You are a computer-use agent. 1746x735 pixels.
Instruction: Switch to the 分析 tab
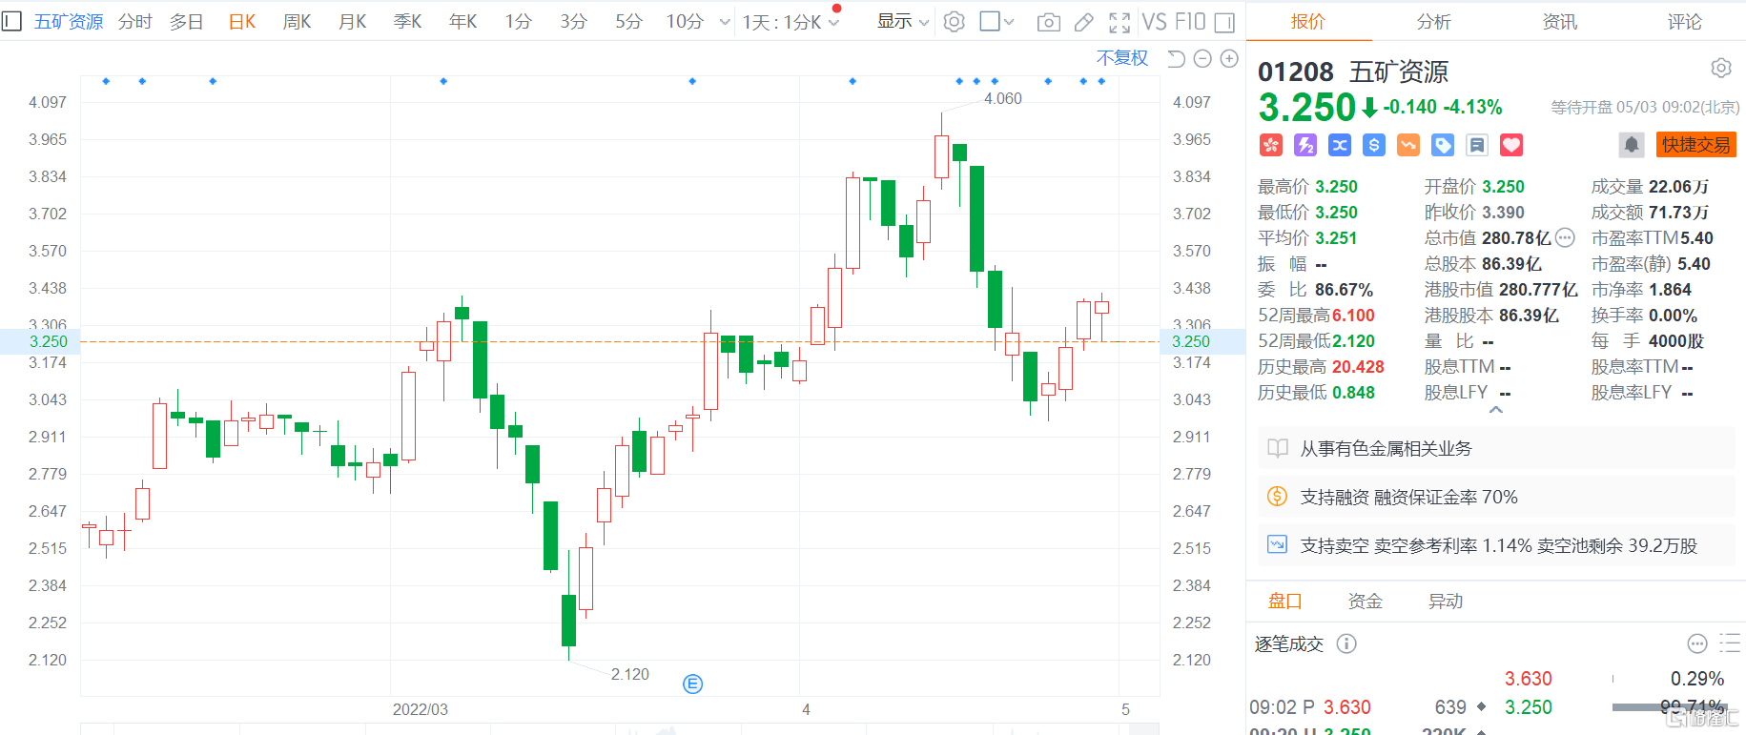tap(1433, 21)
